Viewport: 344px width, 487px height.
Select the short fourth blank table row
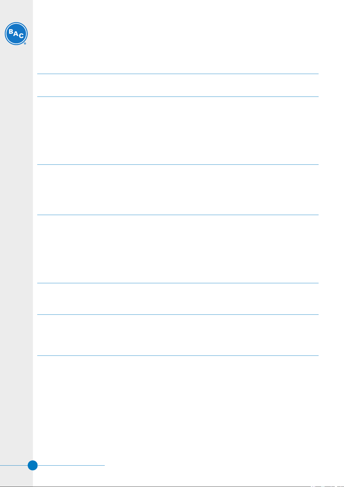(178, 299)
